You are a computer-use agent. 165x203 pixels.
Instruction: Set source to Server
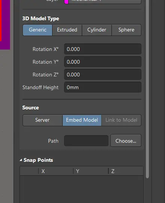[x=42, y=120]
